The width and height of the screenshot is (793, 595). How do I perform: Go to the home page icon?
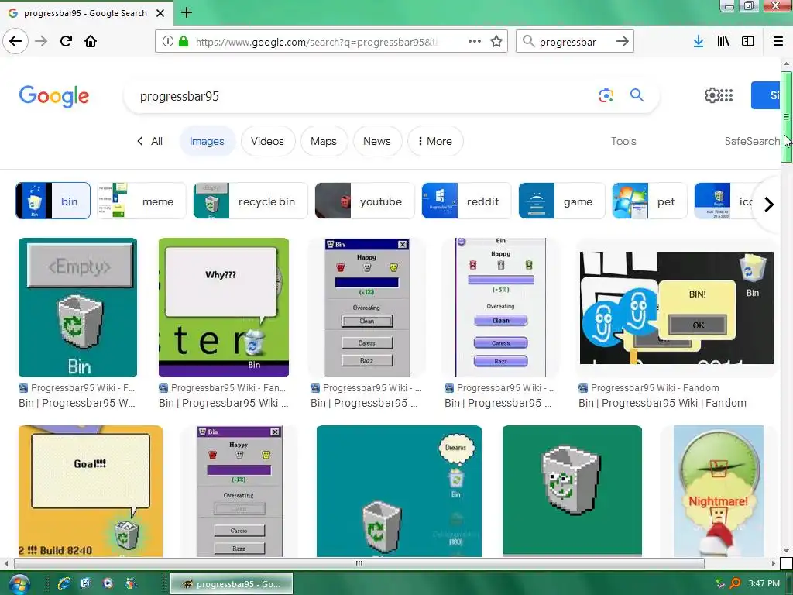point(91,41)
